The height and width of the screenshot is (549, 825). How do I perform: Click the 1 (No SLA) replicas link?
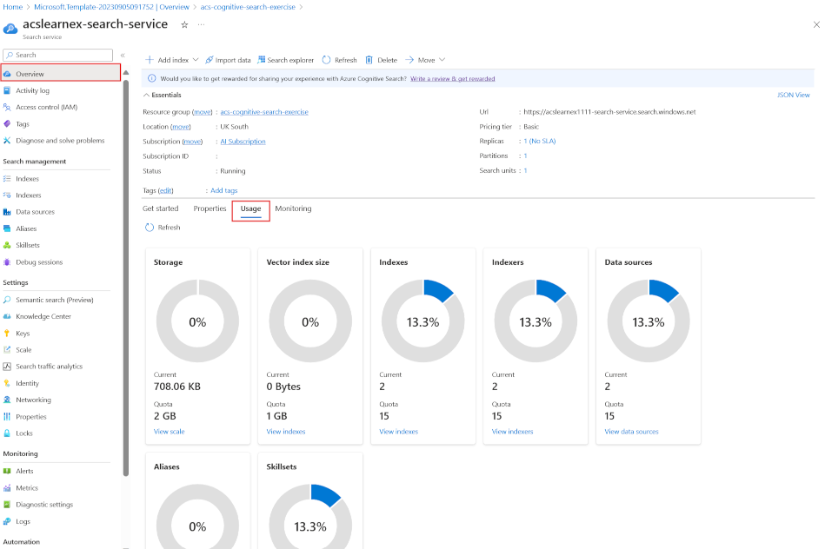tap(539, 141)
